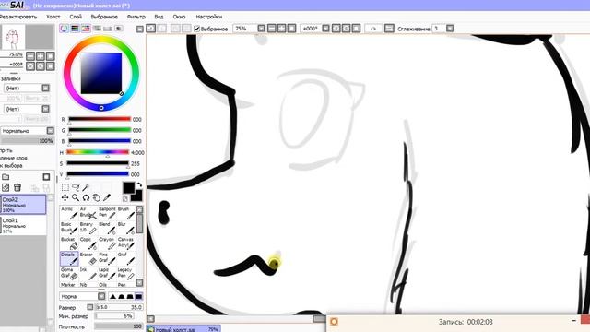Screen dimensions: 590x332
Task: Pick the Blend tool
Action: (x=107, y=228)
